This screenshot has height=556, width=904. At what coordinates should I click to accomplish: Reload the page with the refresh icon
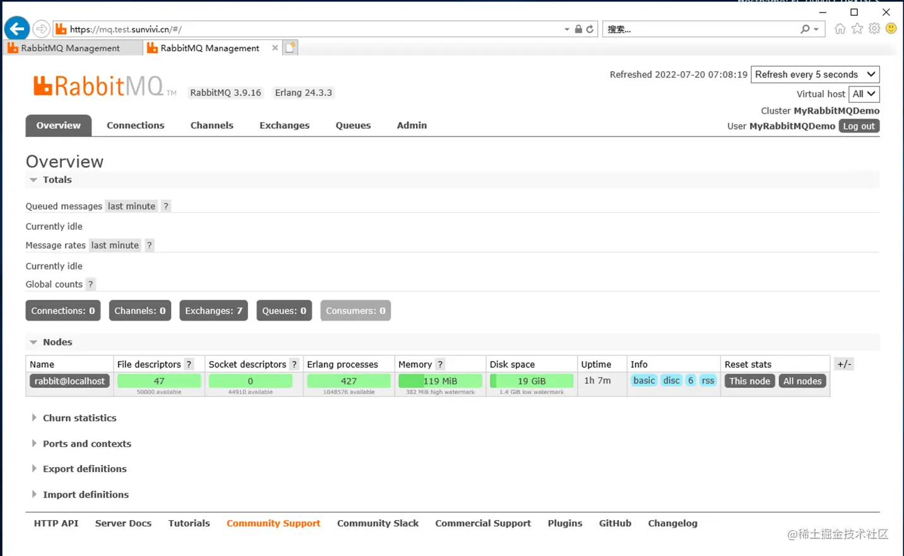[x=590, y=29]
